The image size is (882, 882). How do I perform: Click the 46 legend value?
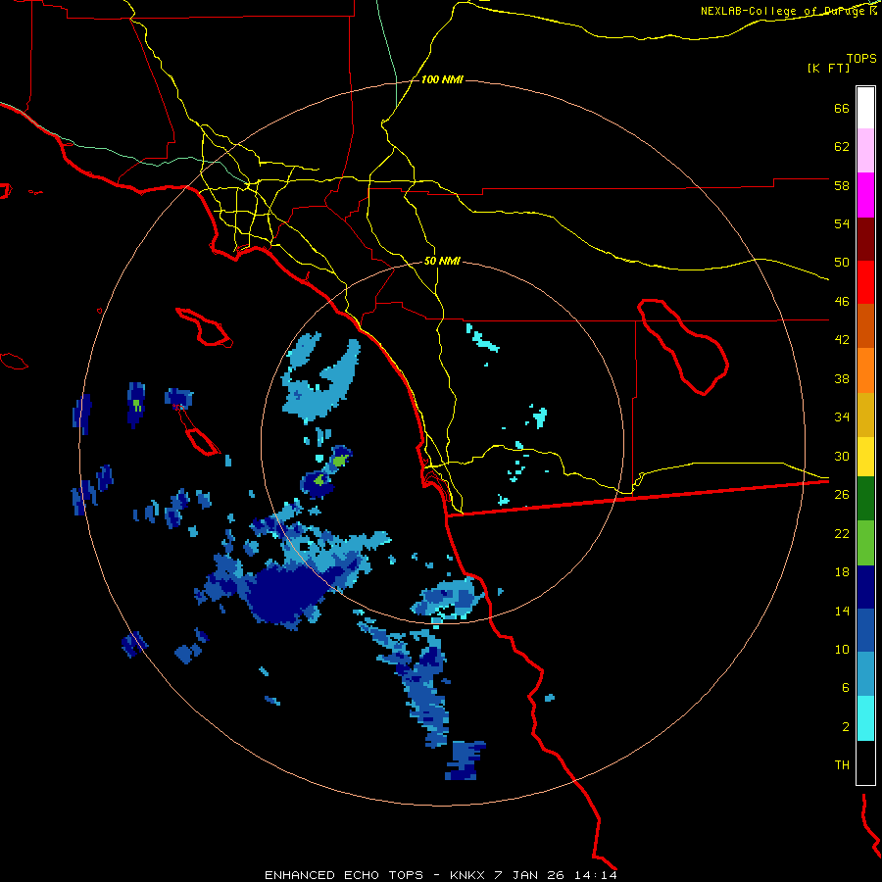(x=842, y=302)
